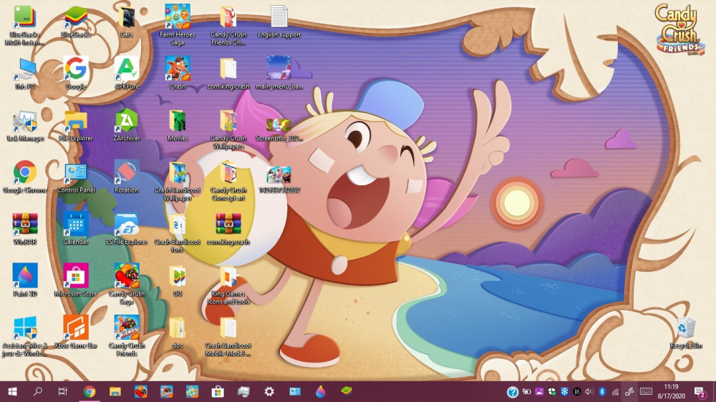
Task: Open the Action Center notifications icon
Action: pyautogui.click(x=700, y=392)
